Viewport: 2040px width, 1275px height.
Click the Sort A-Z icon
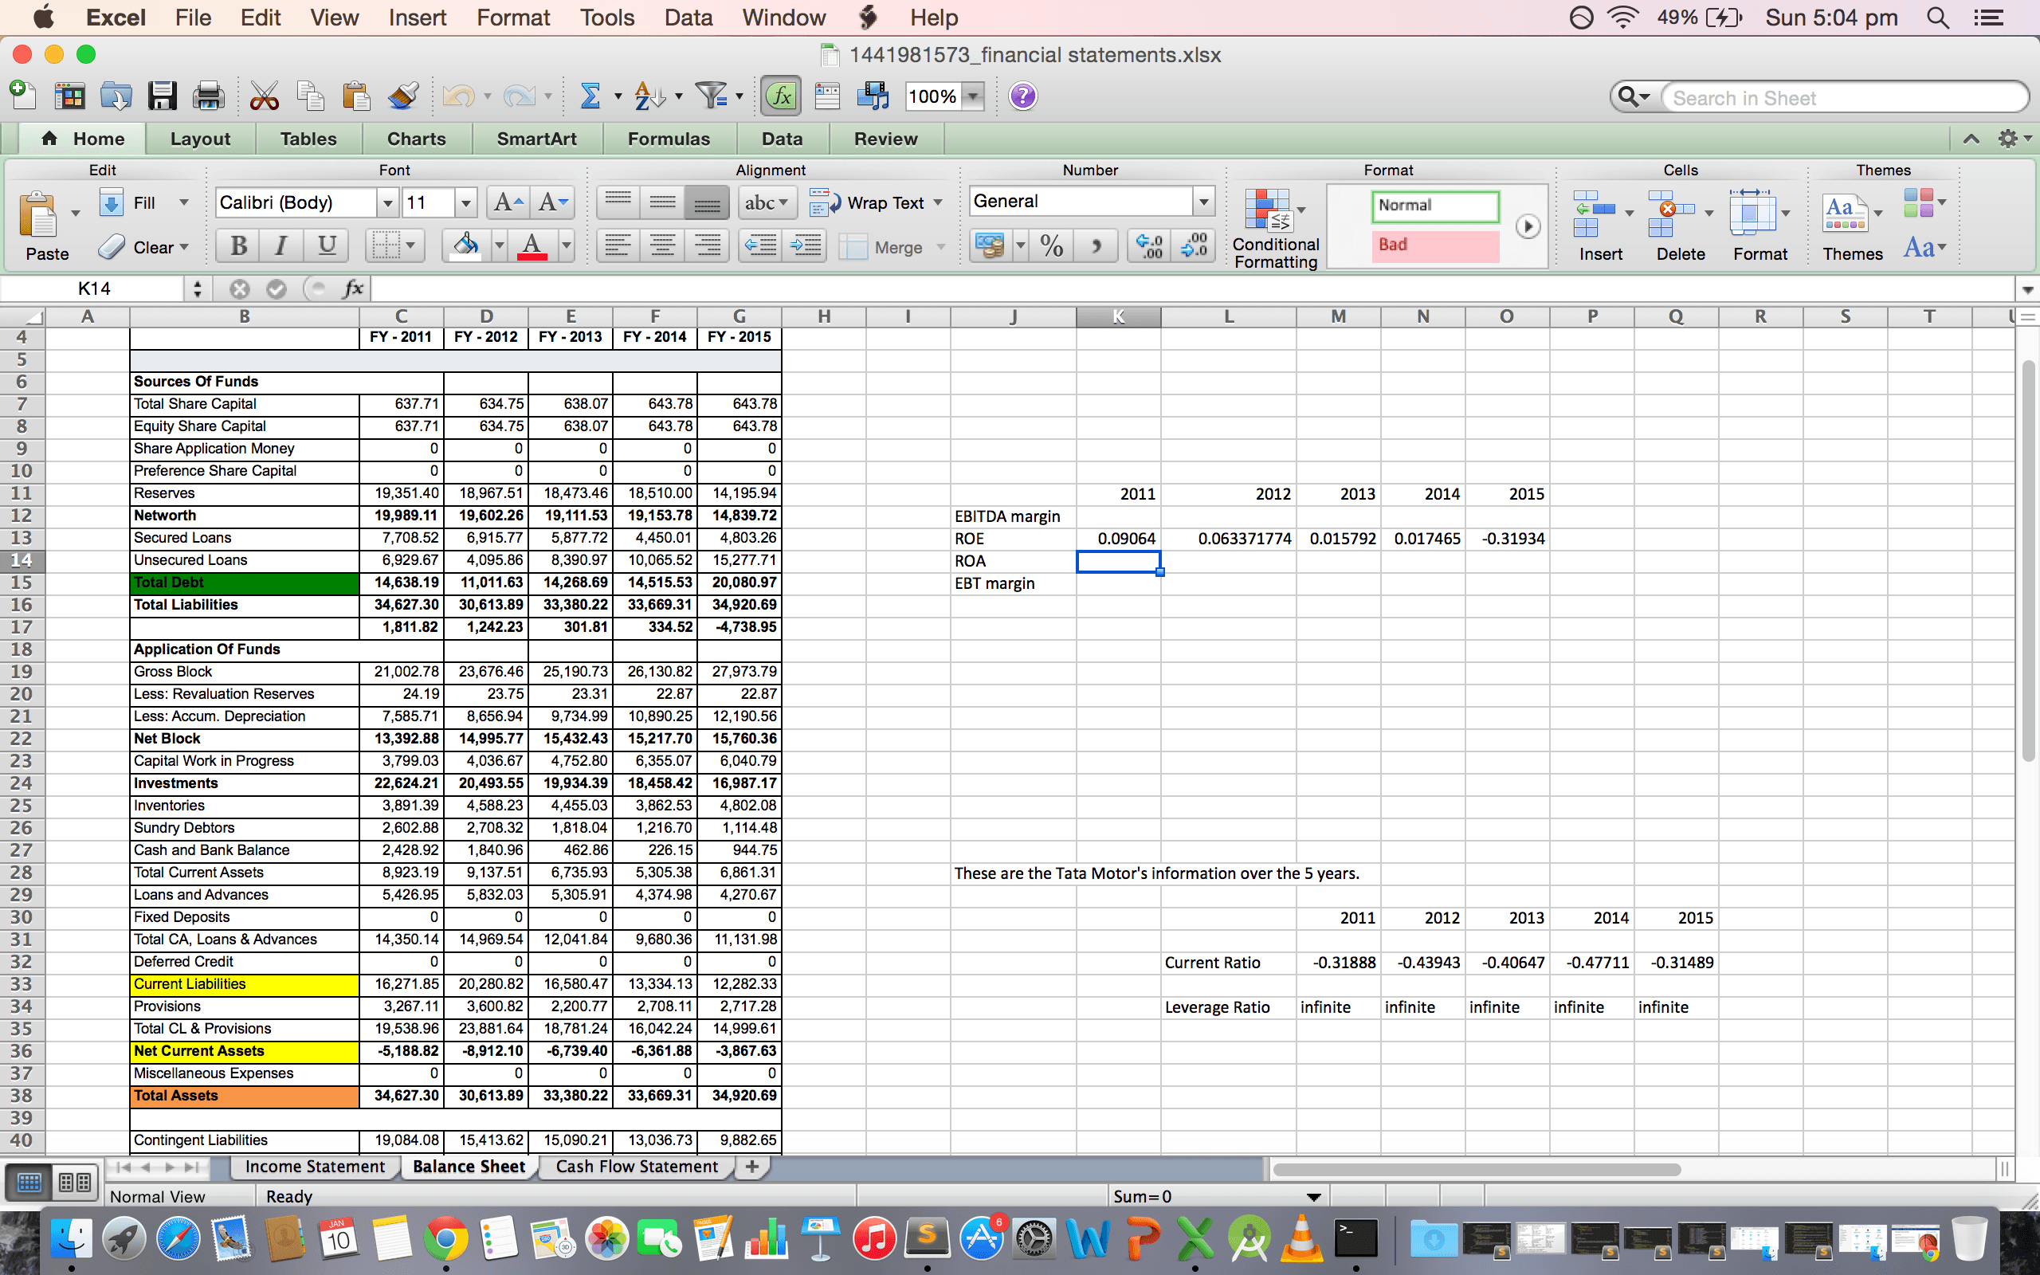[x=649, y=96]
